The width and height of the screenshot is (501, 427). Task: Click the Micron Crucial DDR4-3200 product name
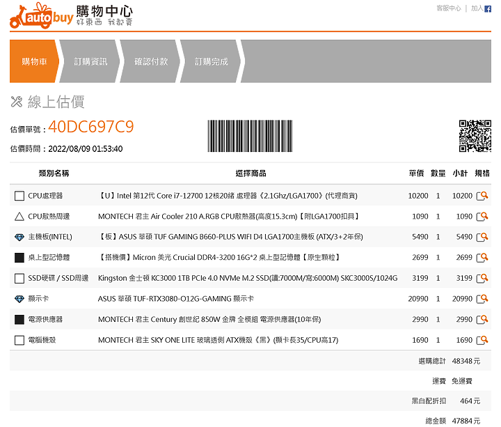pyautogui.click(x=219, y=257)
